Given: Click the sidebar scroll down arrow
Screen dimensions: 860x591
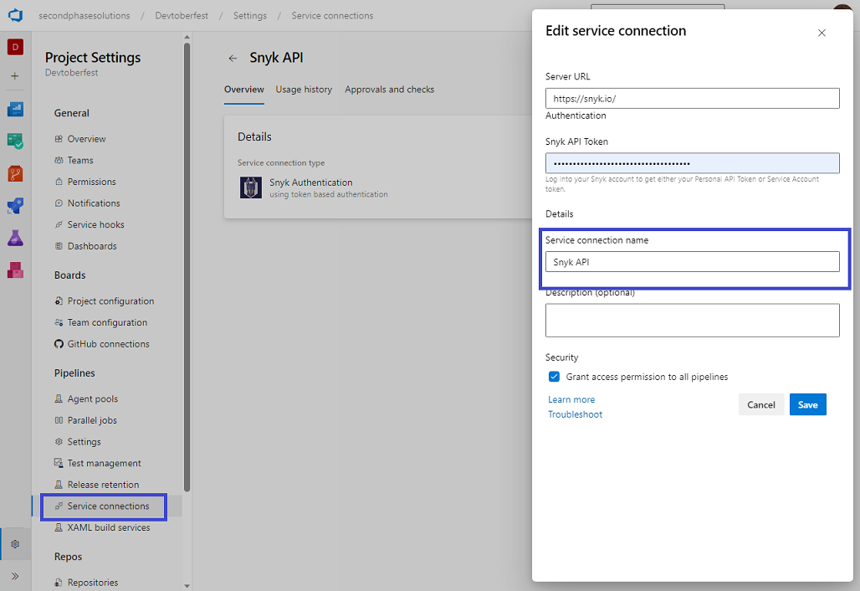Looking at the screenshot, I should coord(187,585).
